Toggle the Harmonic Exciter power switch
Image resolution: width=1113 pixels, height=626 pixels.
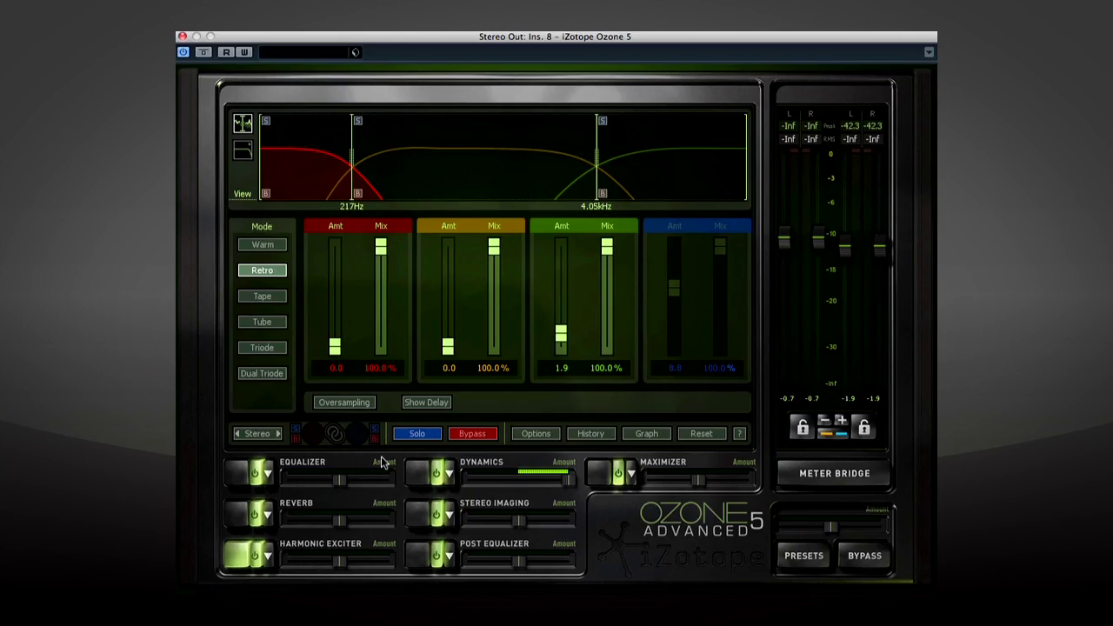click(x=255, y=555)
